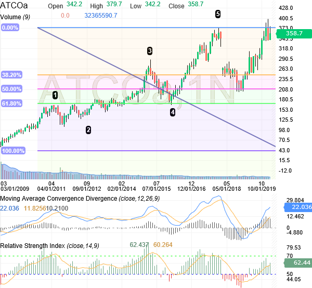Click the 07/01/2015 date axis label
This screenshot has height=288, width=312.
(x=157, y=189)
